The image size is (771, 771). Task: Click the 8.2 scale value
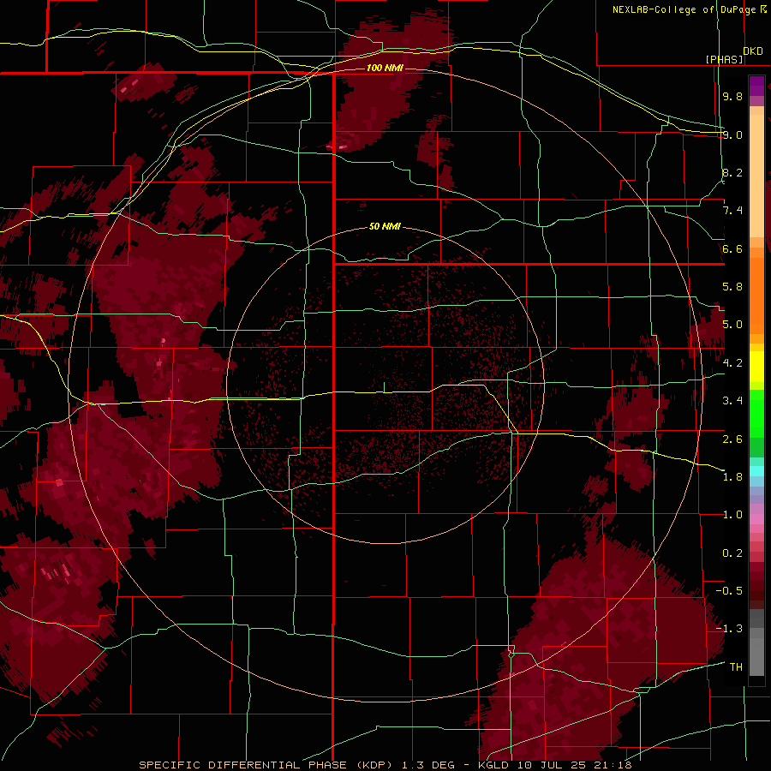tap(732, 172)
